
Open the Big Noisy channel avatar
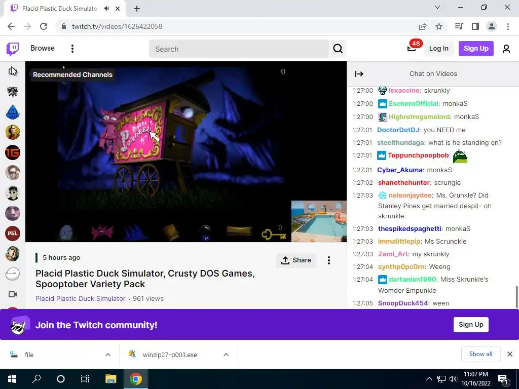point(13,112)
